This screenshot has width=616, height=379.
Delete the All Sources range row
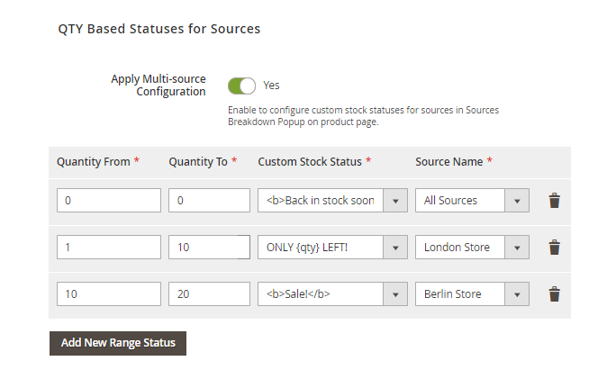(555, 201)
